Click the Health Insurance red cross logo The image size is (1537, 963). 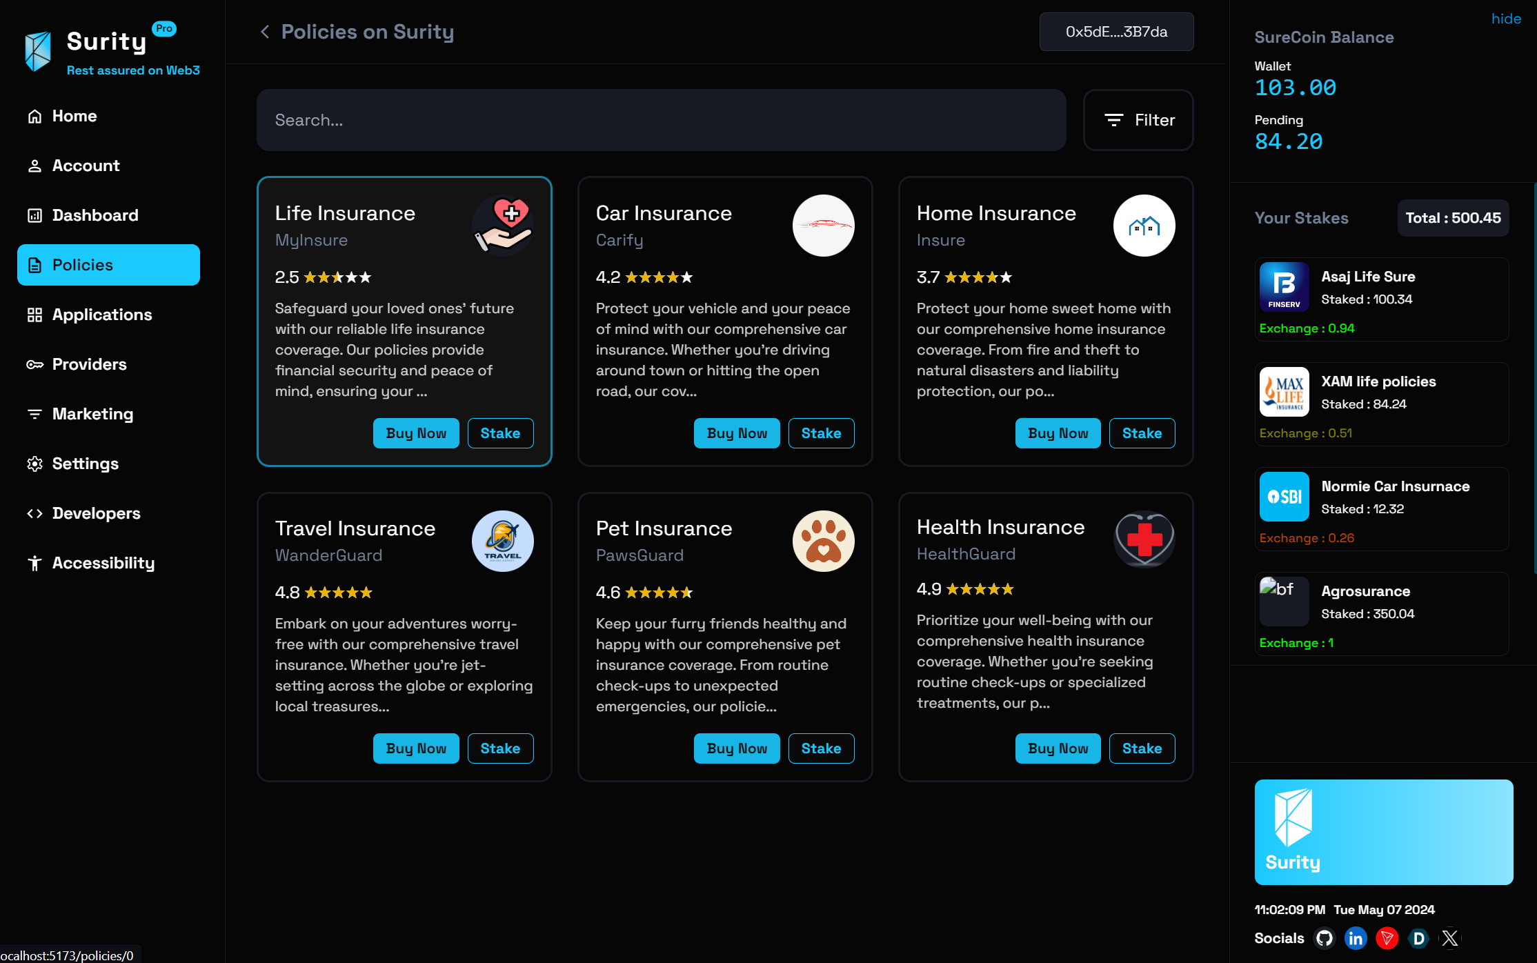[1144, 539]
